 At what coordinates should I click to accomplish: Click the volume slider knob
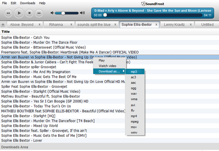[63, 13]
